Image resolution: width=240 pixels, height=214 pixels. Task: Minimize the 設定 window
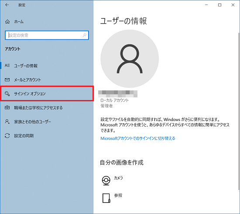[206, 5]
